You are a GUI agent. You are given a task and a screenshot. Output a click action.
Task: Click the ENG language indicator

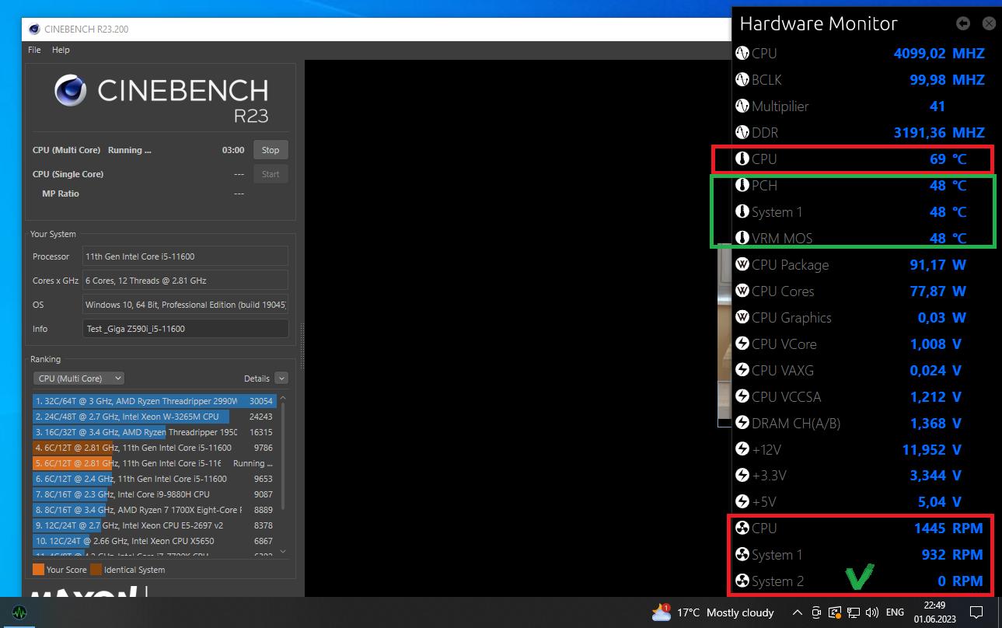[x=895, y=612]
